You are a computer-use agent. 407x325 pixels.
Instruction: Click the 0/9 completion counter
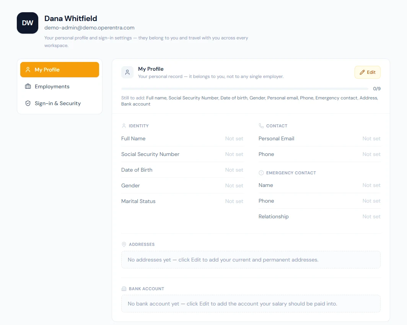(x=377, y=89)
